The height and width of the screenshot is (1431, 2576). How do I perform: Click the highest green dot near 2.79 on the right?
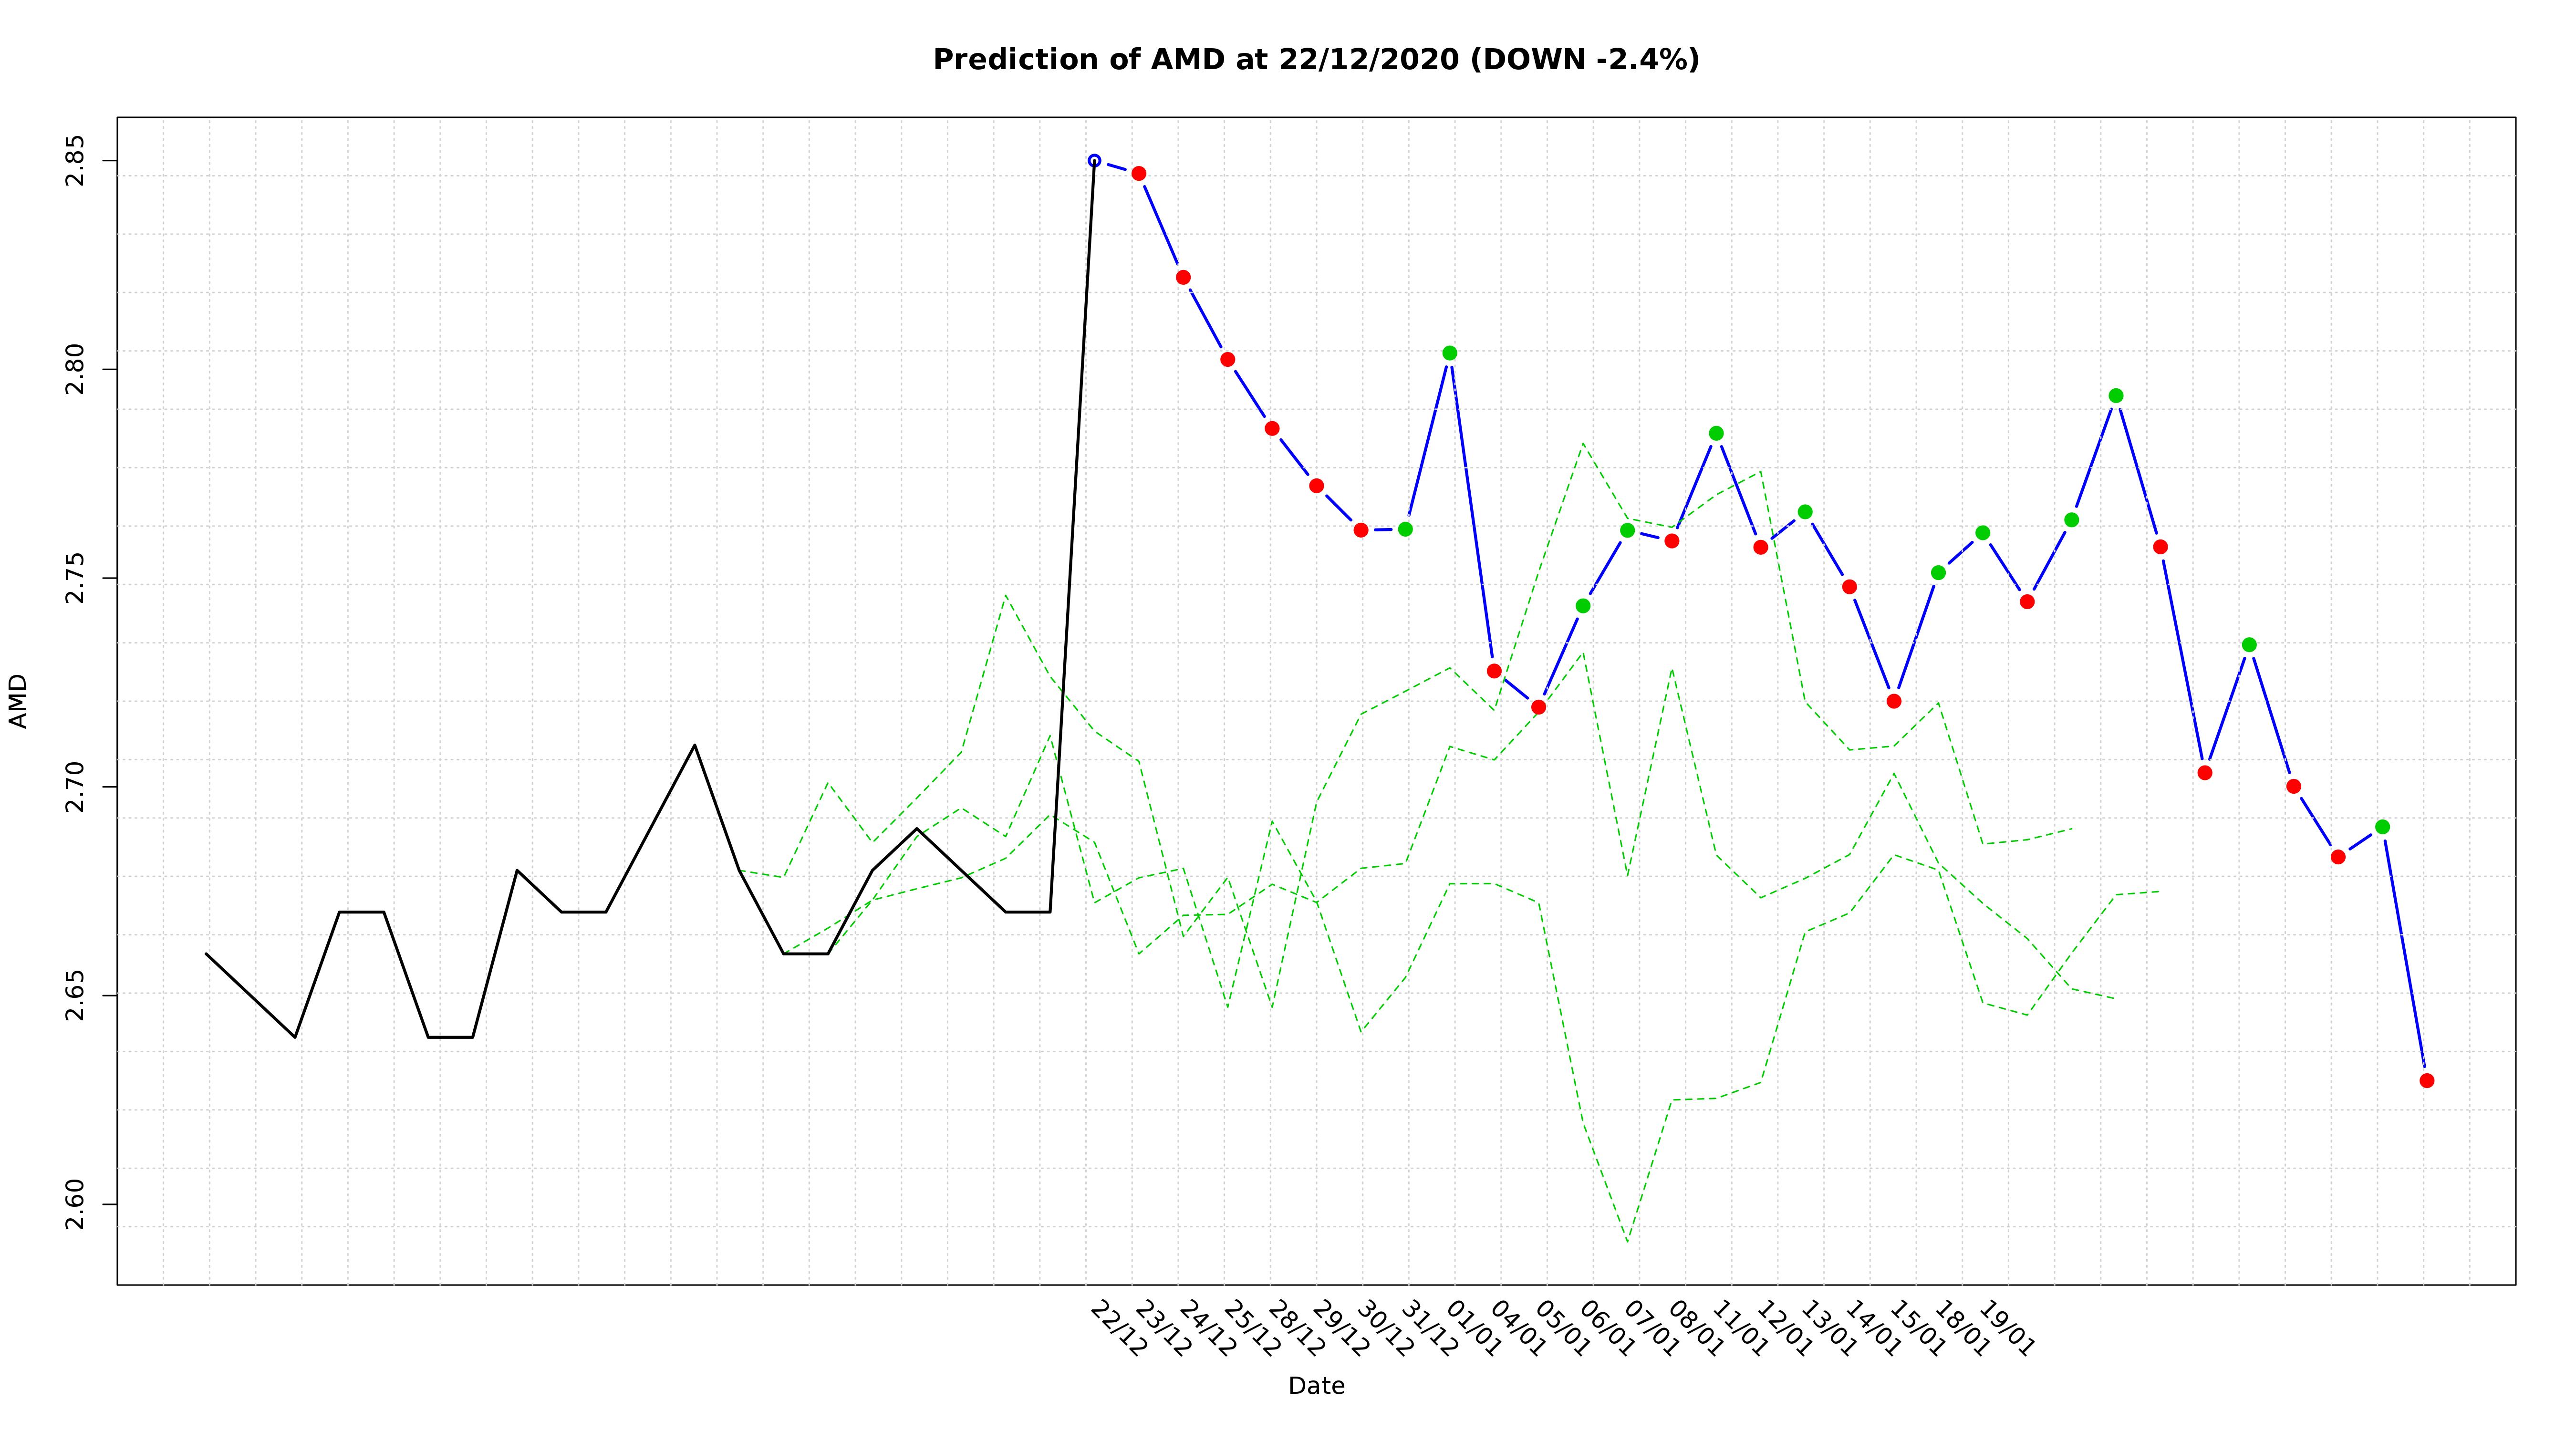(2116, 396)
